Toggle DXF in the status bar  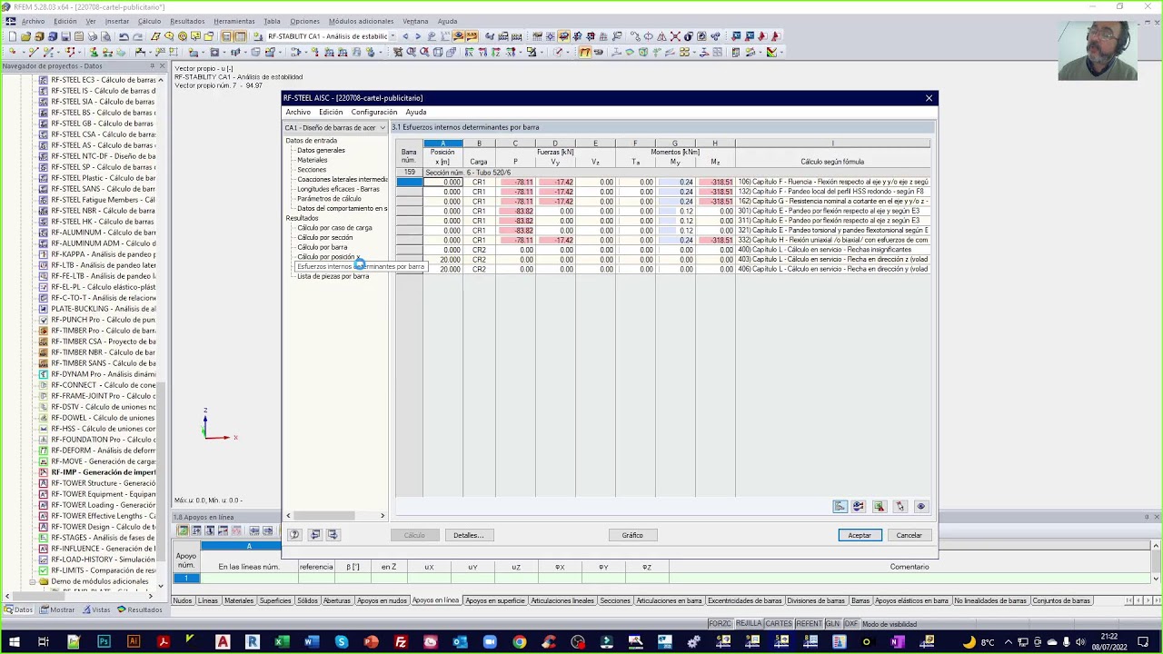click(x=851, y=624)
